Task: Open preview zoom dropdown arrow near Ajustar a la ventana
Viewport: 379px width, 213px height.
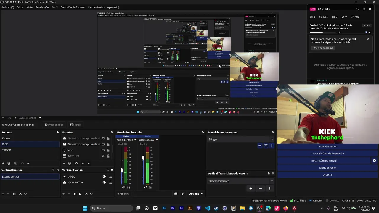Action: click(x=40, y=118)
